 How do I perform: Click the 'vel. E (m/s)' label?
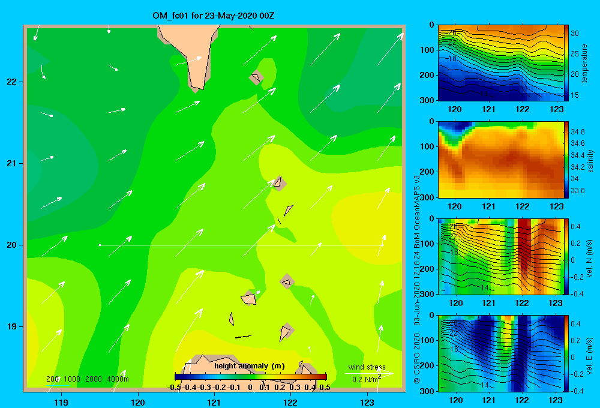click(x=589, y=355)
